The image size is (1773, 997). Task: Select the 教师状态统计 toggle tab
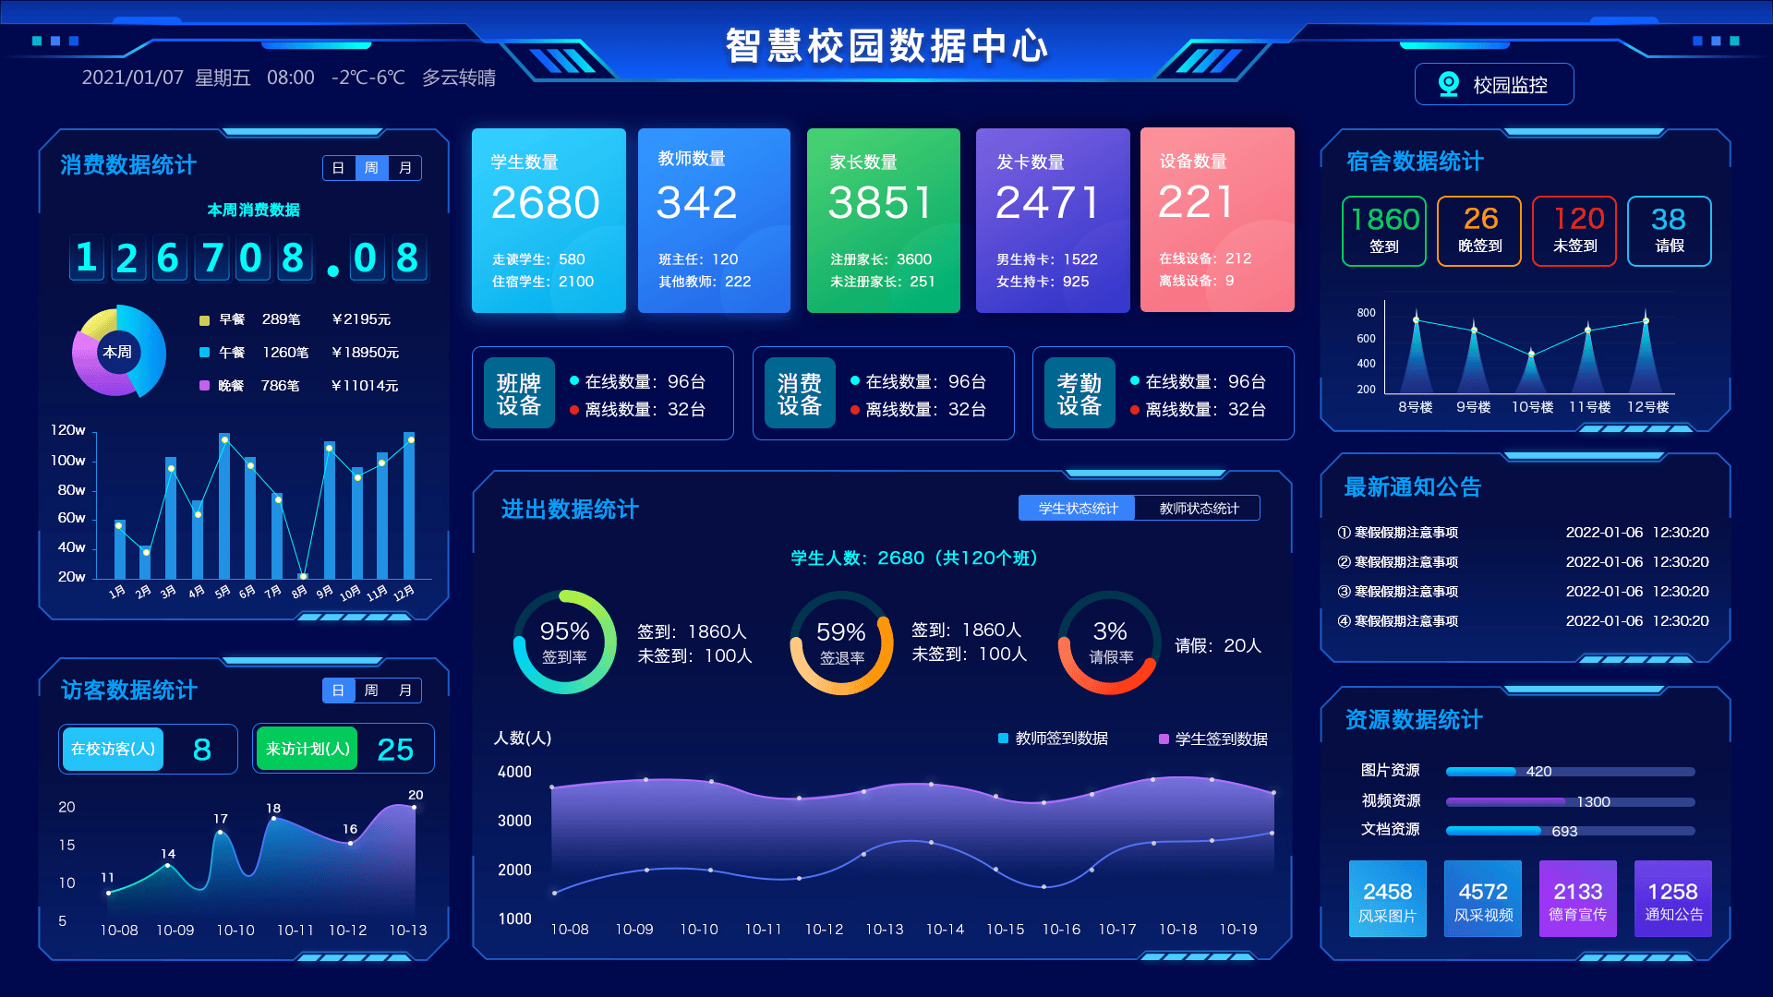(x=1198, y=508)
